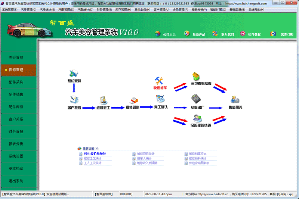The height and width of the screenshot is (199, 299).
Task: Click the 结算出厂 calculator icon
Action: click(196, 99)
